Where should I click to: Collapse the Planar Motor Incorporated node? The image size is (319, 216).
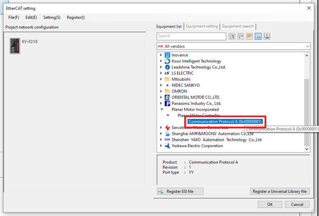(x=162, y=110)
